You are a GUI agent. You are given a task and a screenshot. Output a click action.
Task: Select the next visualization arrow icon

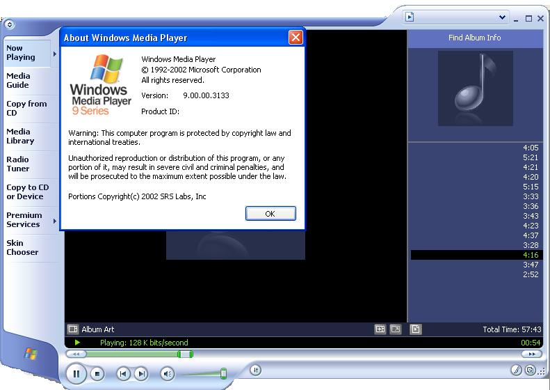click(380, 329)
